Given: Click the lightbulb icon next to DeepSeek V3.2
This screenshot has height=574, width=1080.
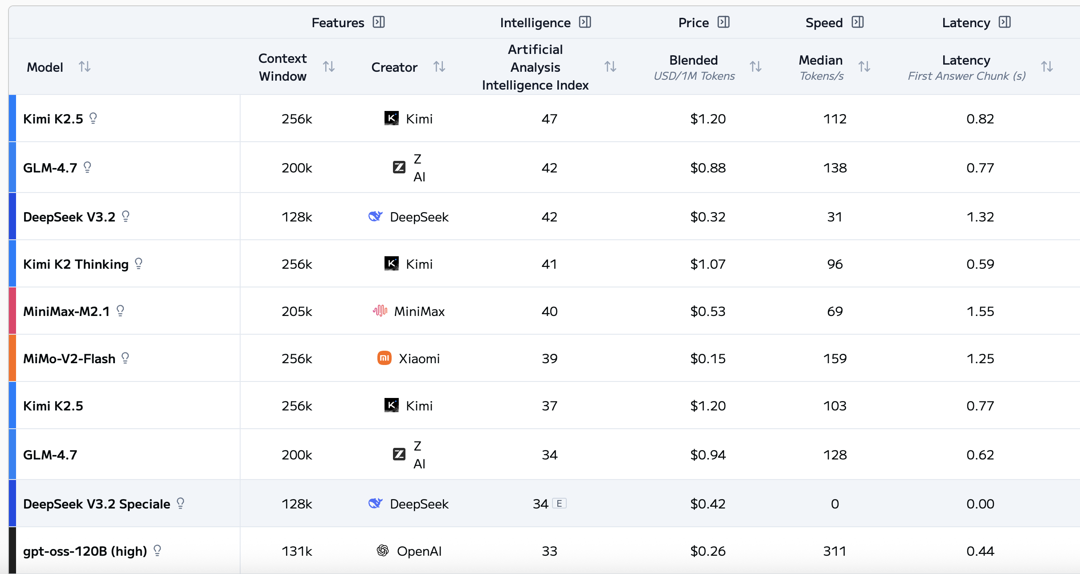Looking at the screenshot, I should [126, 216].
